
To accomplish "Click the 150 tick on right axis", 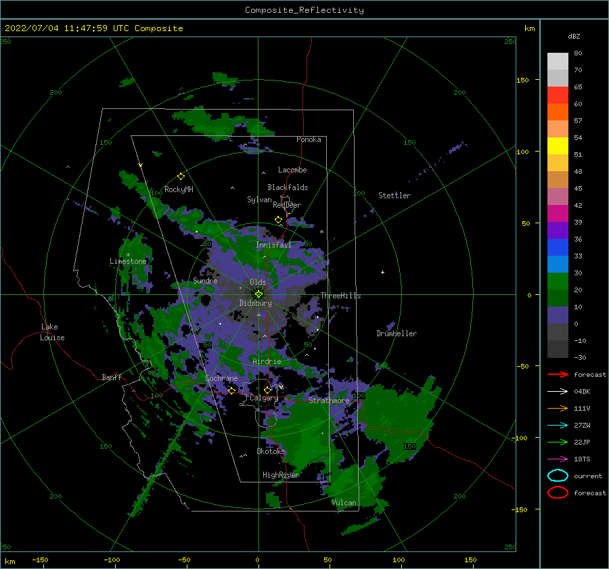I will [x=523, y=80].
